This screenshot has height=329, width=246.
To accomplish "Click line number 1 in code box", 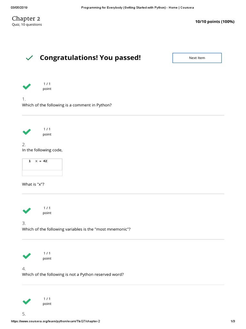I will (x=30, y=161).
